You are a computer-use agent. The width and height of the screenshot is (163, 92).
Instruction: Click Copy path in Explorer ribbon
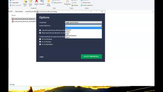tap(14, 3)
